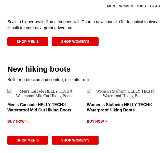Open the KIDS navigation link
163x153 pixels.
pos(142,6)
